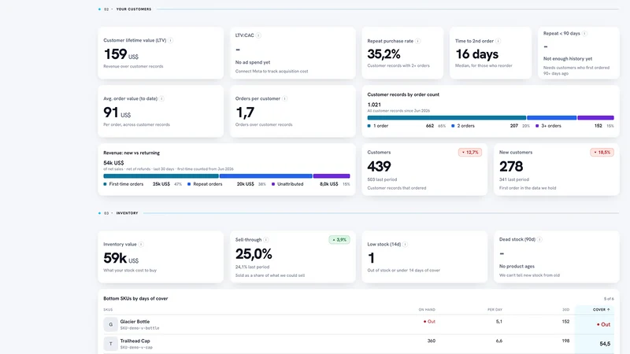
Task: Click the Unattributed revenue bar segment
Action: (x=332, y=175)
